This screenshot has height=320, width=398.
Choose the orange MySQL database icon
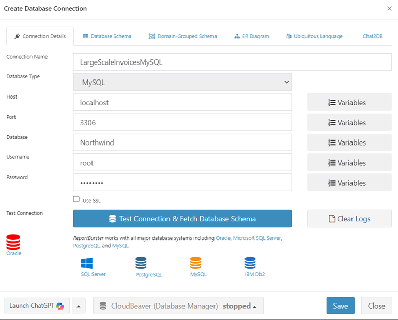(x=195, y=263)
